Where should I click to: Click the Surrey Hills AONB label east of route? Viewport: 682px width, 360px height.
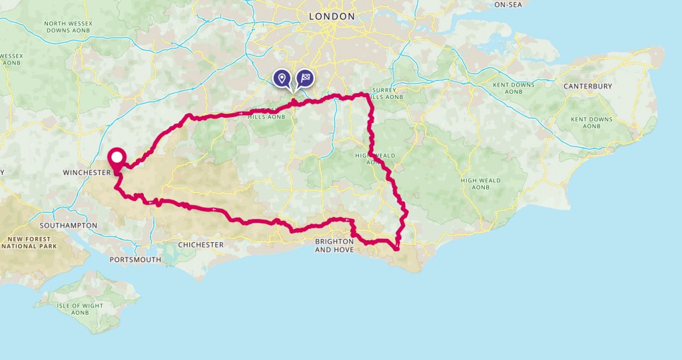[385, 93]
